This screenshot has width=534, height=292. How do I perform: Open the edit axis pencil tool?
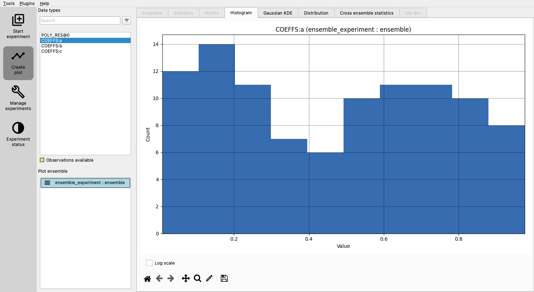(x=209, y=278)
